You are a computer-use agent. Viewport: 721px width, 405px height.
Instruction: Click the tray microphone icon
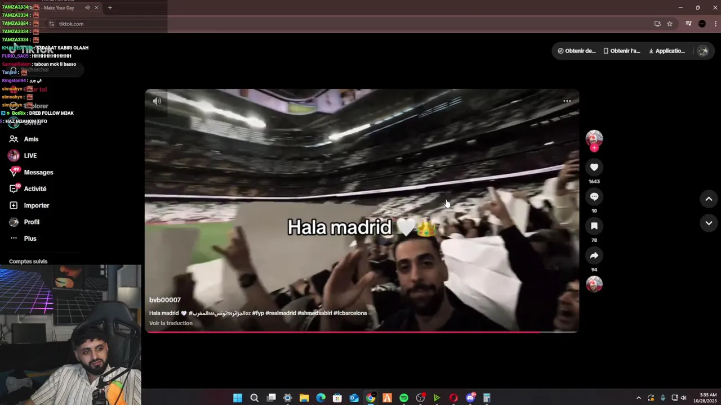tap(663, 398)
